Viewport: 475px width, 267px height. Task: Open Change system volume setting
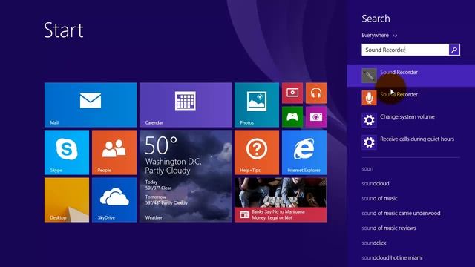pyautogui.click(x=410, y=120)
